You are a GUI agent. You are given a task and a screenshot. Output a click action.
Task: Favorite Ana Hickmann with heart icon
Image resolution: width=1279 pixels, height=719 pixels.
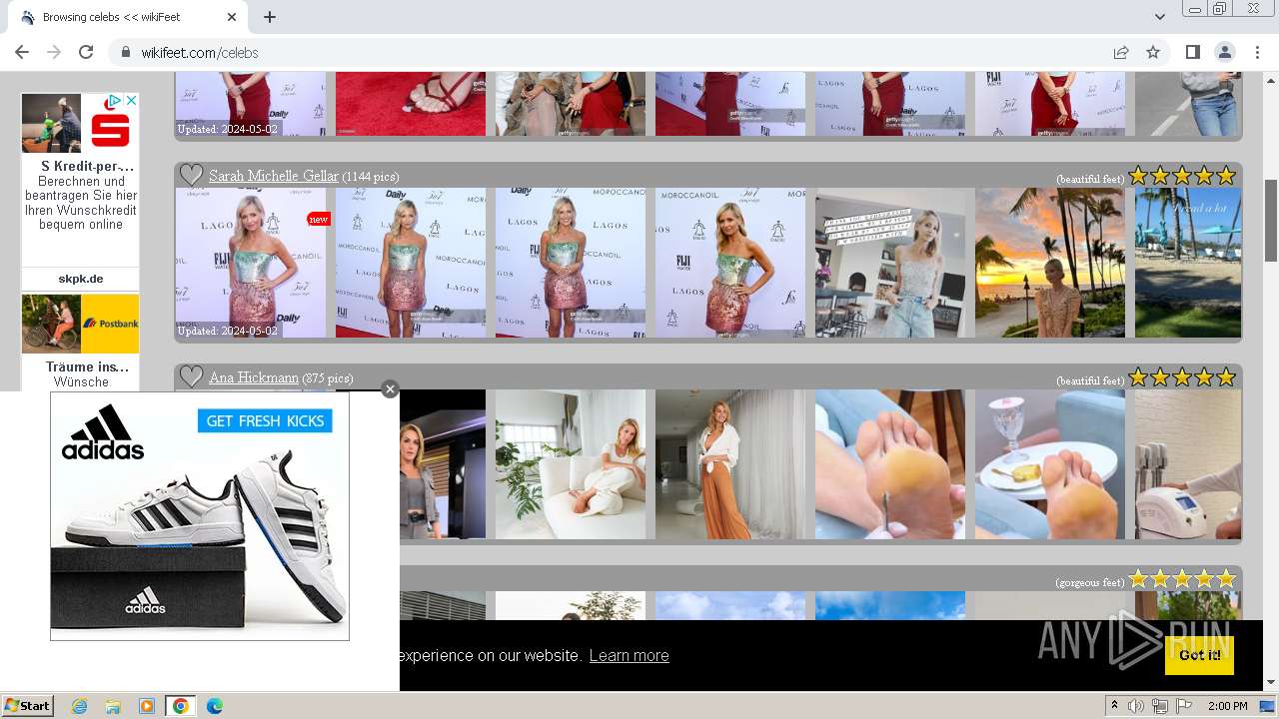[191, 377]
